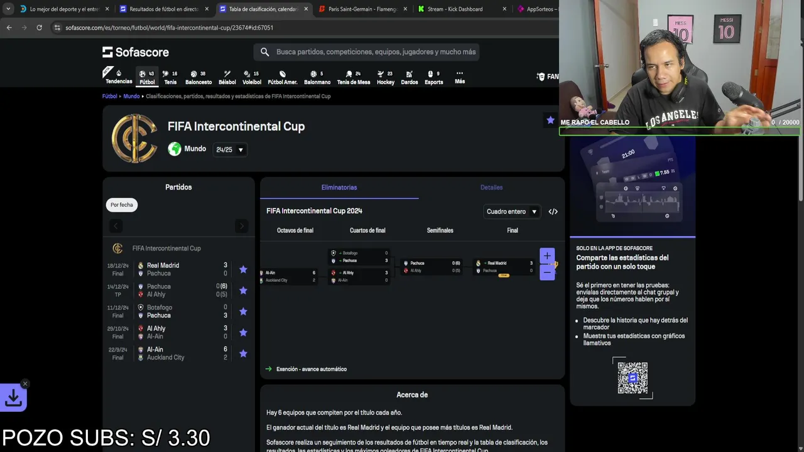Screen dimensions: 804x452
Task: Open the Balonmano sport section
Action: coord(317,77)
